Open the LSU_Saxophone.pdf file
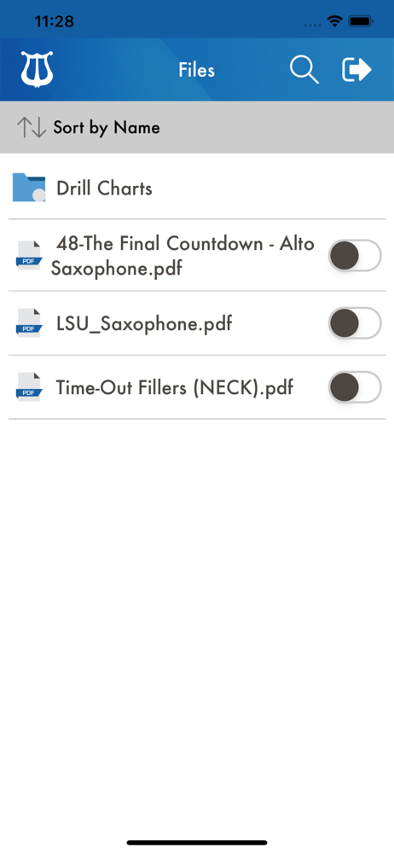This screenshot has height=853, width=394. point(144,323)
